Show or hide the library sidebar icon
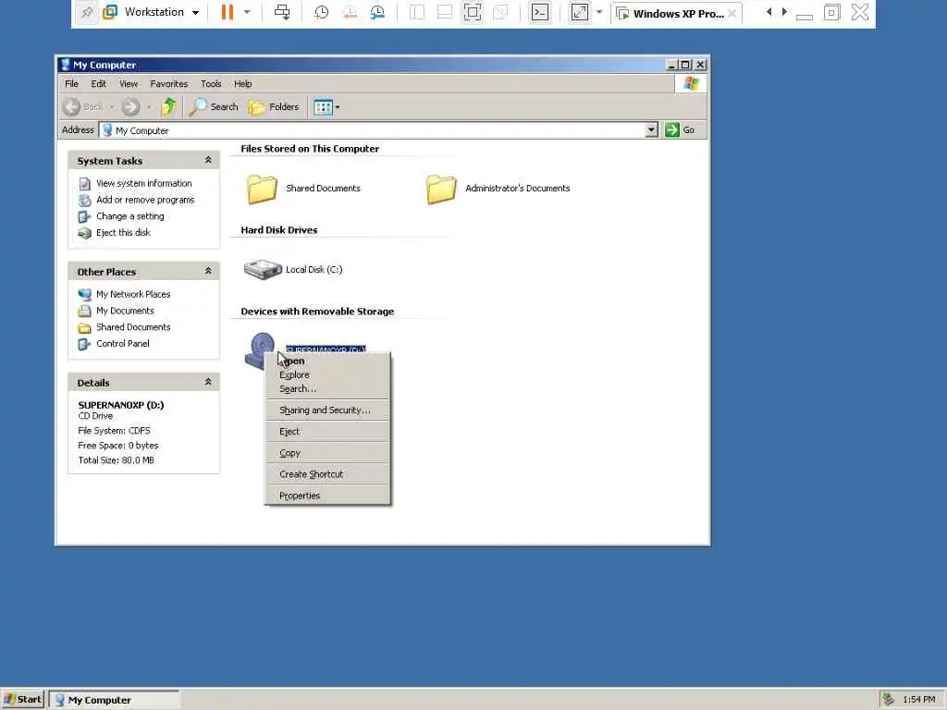947x710 pixels. point(417,12)
